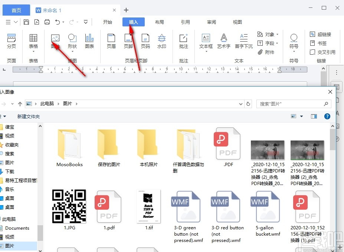Viewport: 344px width, 252px height.
Task: Expand the 对象 object dropdown arrow
Action: (x=277, y=35)
